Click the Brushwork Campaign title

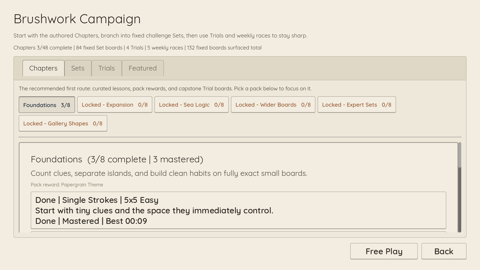point(77,19)
